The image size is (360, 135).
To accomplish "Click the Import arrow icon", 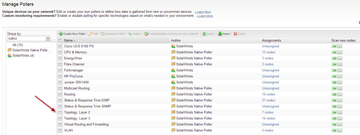I will click(220, 34).
